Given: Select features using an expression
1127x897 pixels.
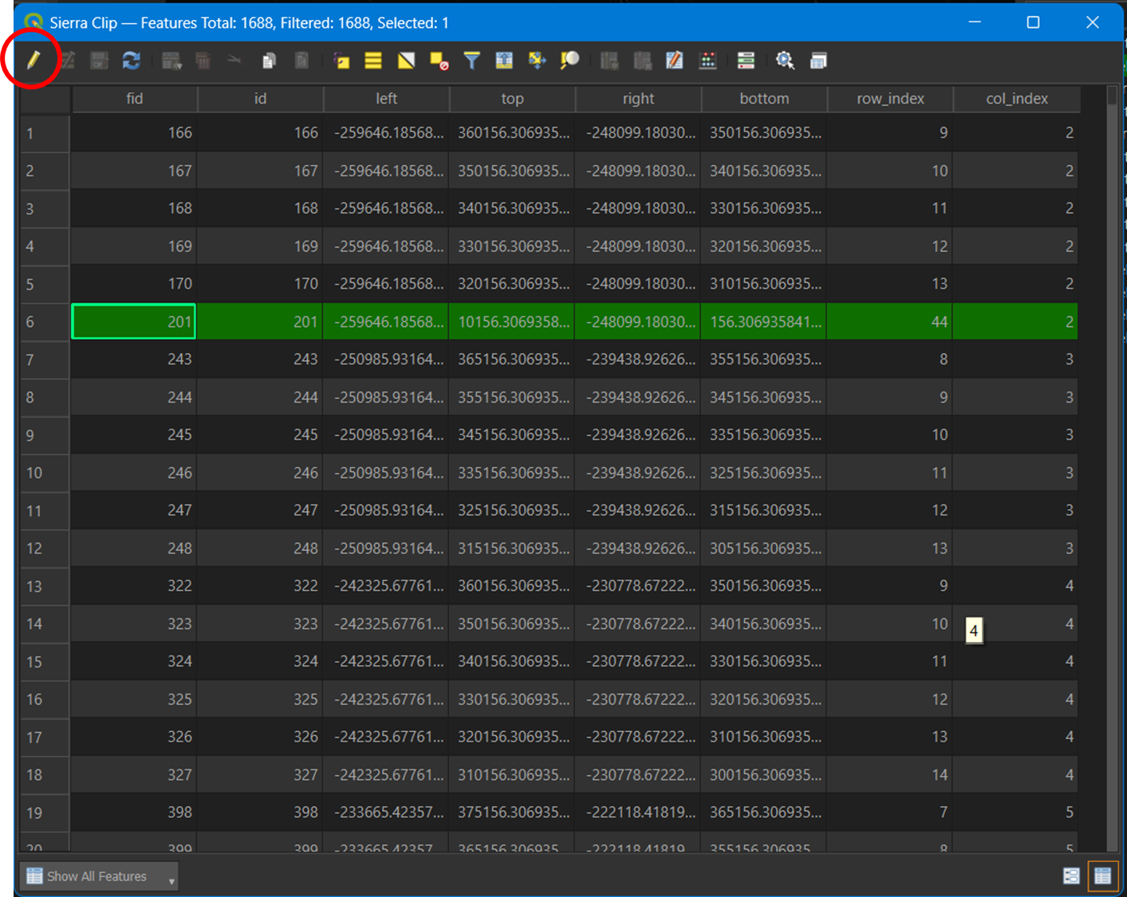Looking at the screenshot, I should pyautogui.click(x=341, y=61).
